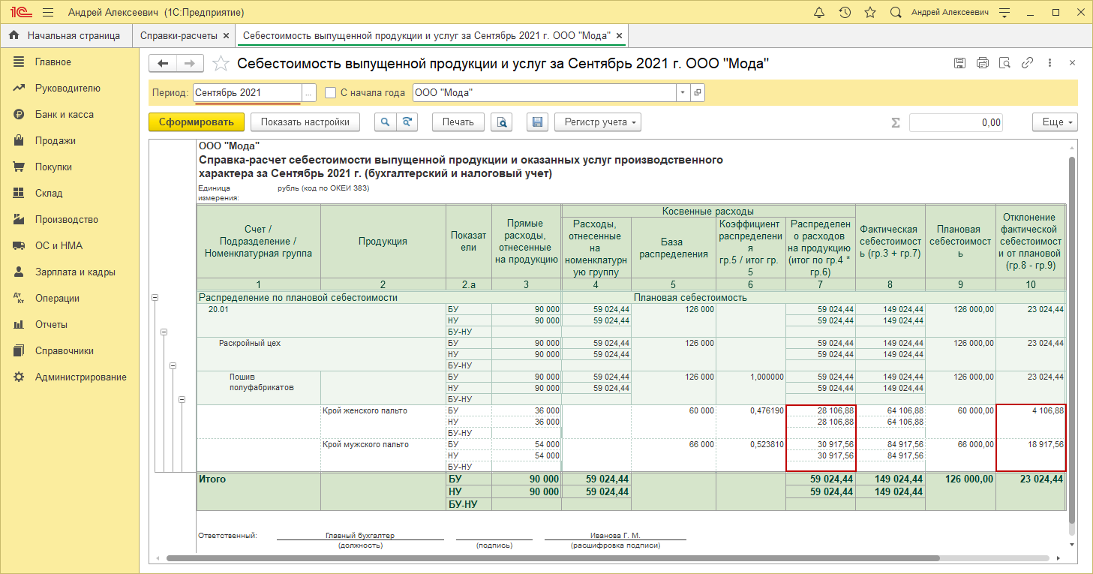Open period selection ellipsis button
This screenshot has height=574, width=1093.
pos(309,92)
